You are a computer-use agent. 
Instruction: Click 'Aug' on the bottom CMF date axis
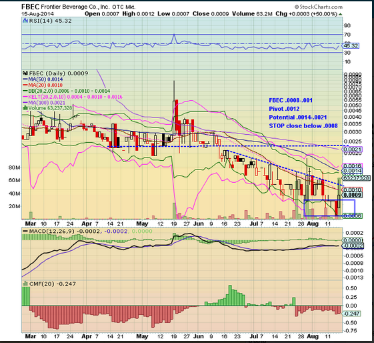coord(313,336)
